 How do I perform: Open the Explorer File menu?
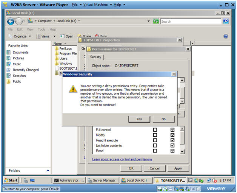(10, 29)
